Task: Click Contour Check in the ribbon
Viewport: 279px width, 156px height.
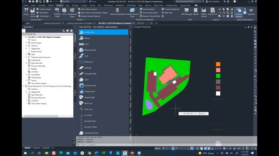Action: (x=44, y=9)
